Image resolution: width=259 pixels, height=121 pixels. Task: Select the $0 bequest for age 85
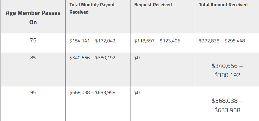(x=137, y=58)
